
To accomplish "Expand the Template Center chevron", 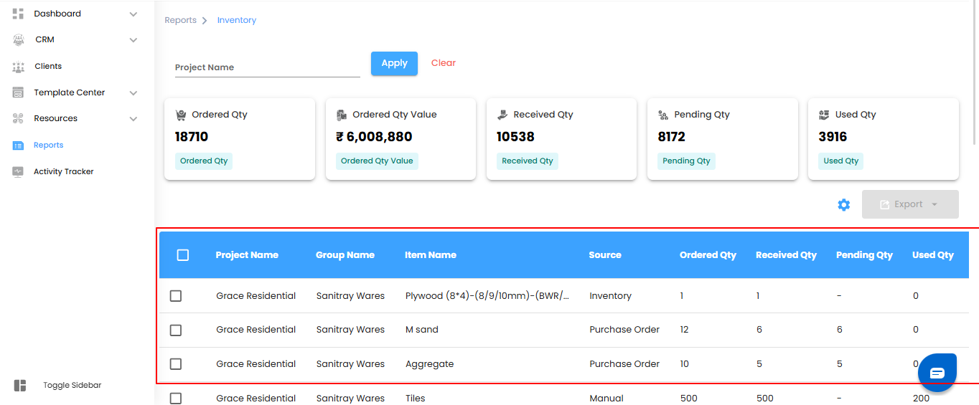I will point(133,93).
